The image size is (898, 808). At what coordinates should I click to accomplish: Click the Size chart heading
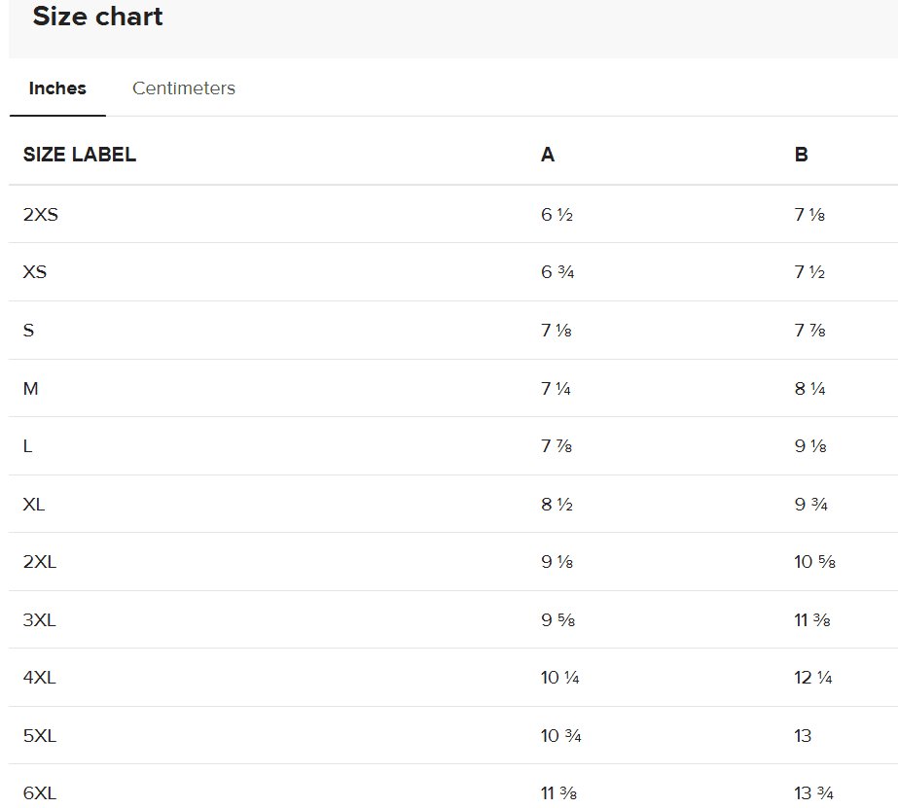pyautogui.click(x=97, y=17)
